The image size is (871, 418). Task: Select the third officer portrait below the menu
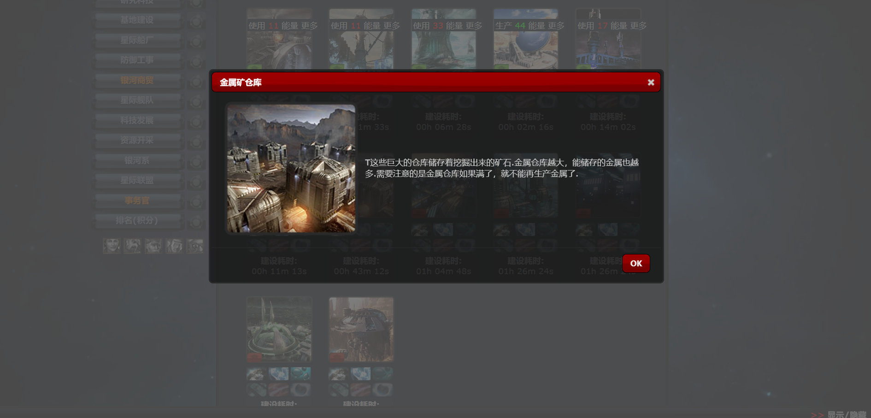[x=153, y=246]
